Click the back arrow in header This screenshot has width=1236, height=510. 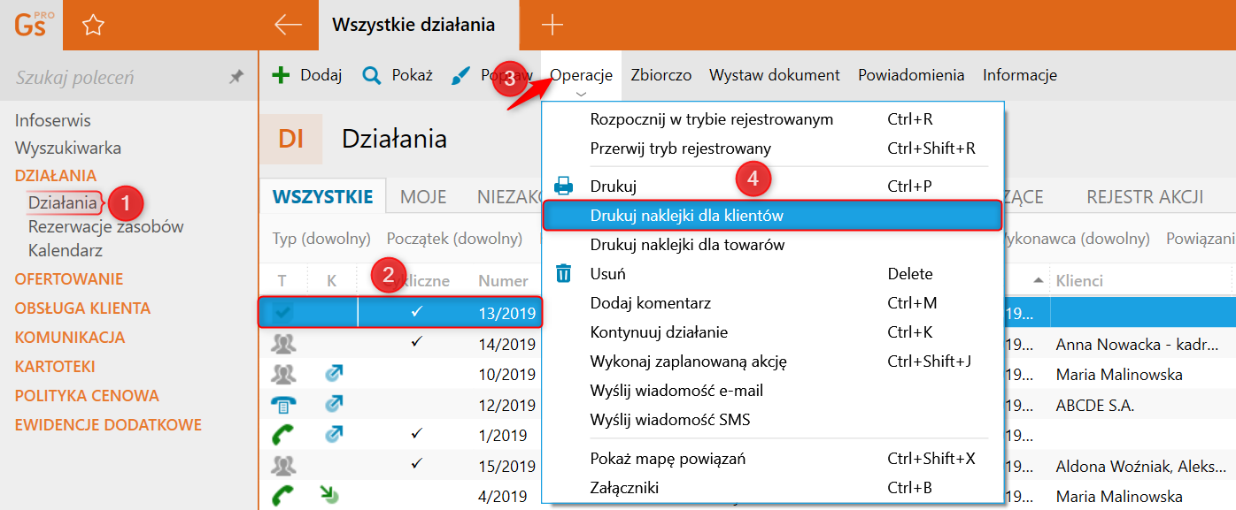tap(289, 25)
